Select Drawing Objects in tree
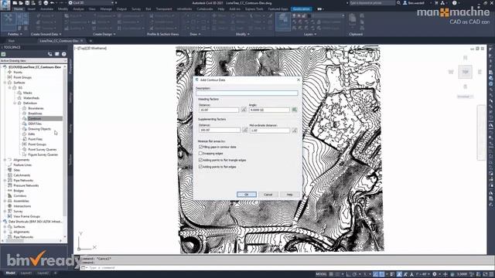Image resolution: width=495 pixels, height=278 pixels. (39, 129)
